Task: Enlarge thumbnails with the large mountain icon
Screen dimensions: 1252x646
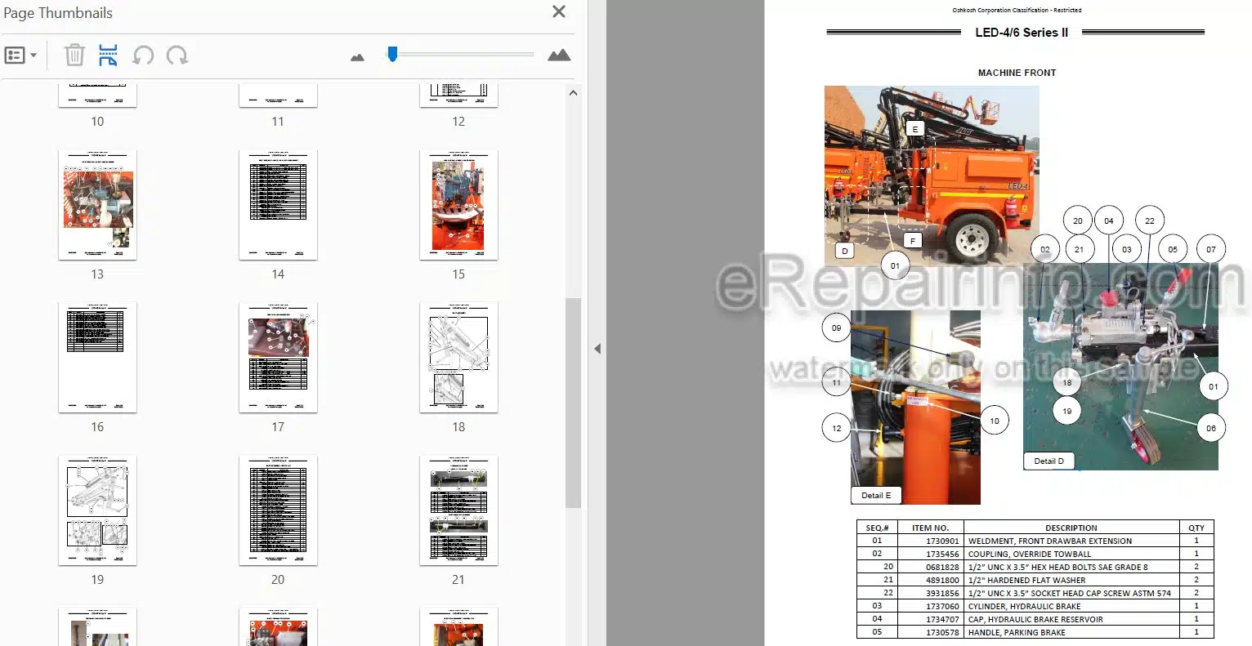Action: point(559,55)
